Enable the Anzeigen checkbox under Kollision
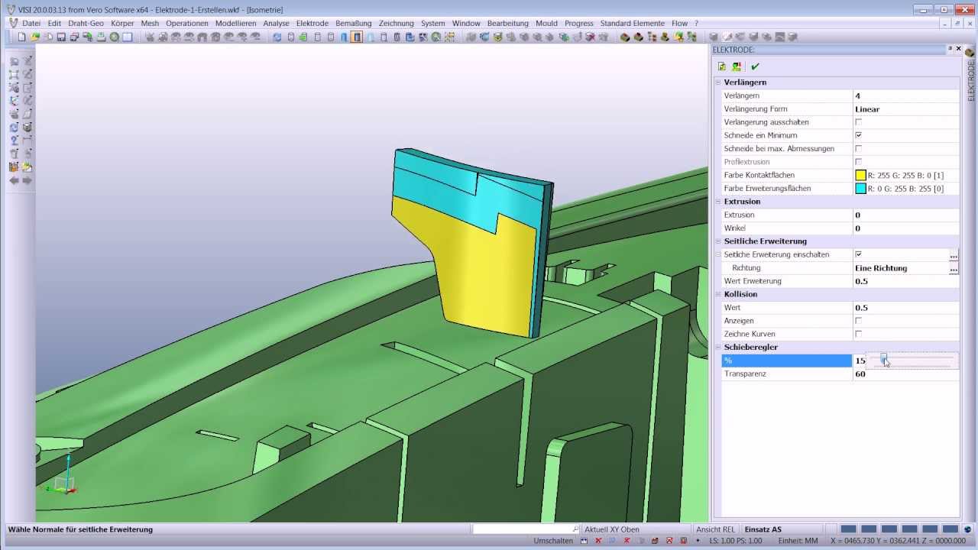The height and width of the screenshot is (550, 978). click(x=858, y=321)
